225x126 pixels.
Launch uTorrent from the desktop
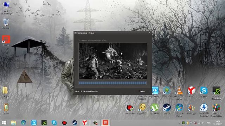pos(154,109)
